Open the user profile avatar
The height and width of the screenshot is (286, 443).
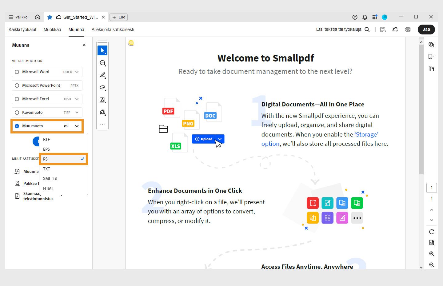pyautogui.click(x=385, y=17)
